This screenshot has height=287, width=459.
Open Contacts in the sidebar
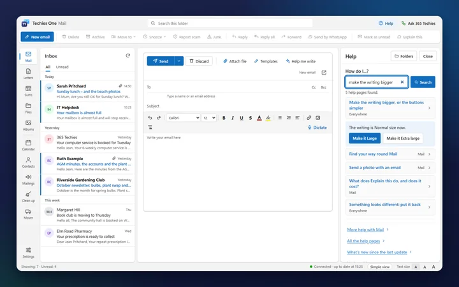tap(29, 163)
